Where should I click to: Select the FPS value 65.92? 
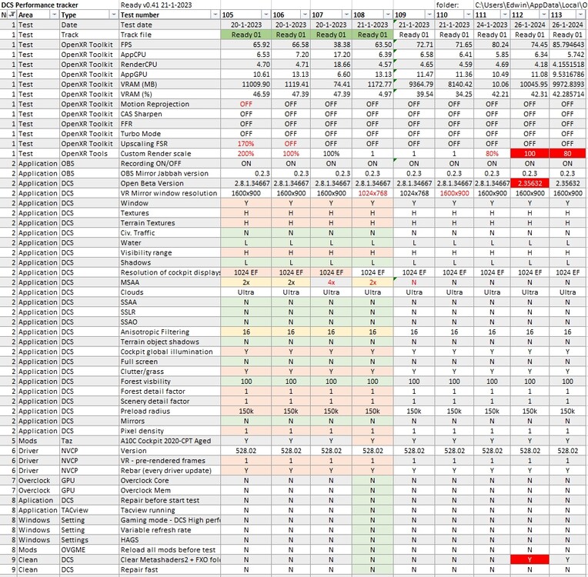(246, 45)
